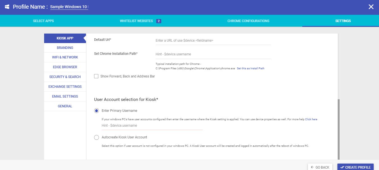Focus the primary username input field
This screenshot has height=170, width=379.
click(152, 126)
